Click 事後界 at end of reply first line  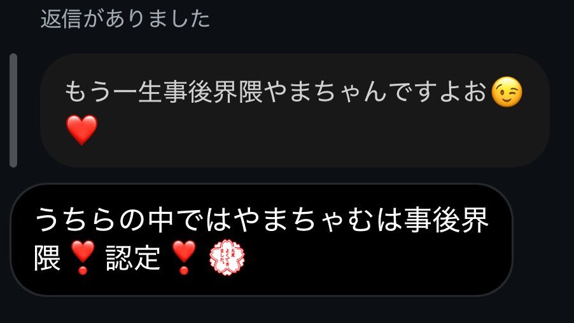pyautogui.click(x=447, y=220)
